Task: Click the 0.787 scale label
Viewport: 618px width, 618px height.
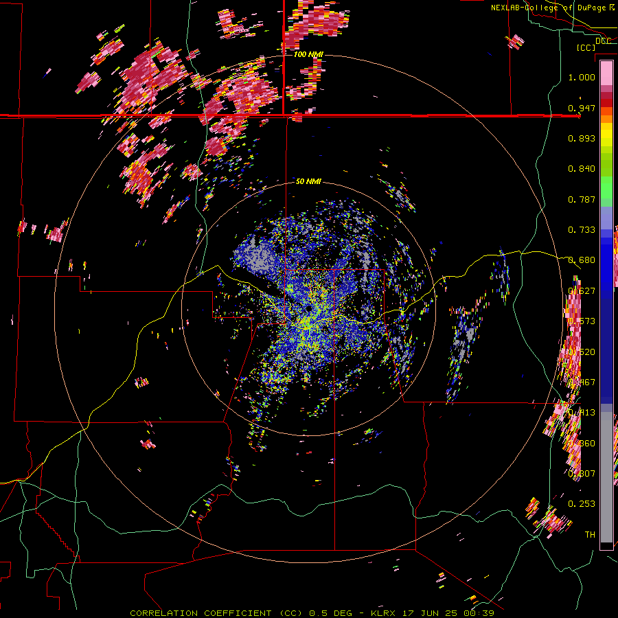Action: (582, 199)
